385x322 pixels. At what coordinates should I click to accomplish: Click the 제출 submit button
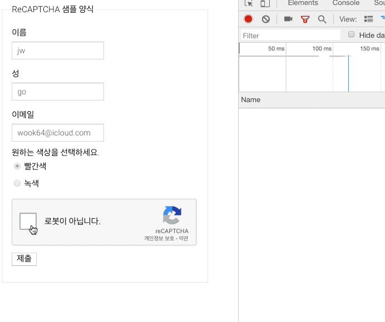24,259
